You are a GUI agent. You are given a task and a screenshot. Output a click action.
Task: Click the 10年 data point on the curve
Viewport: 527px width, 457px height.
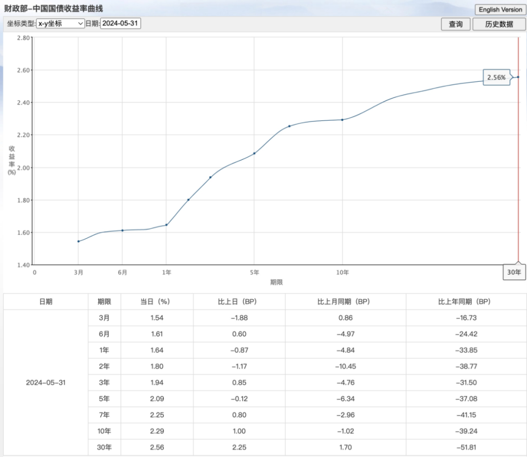pyautogui.click(x=343, y=120)
